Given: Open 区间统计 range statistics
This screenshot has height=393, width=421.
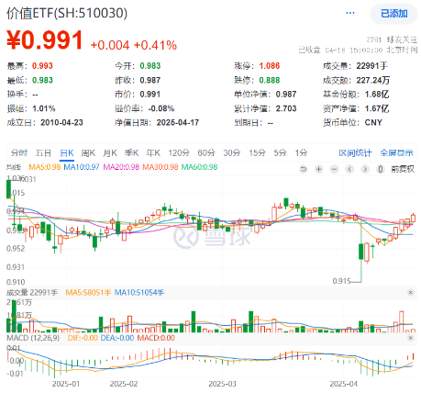Looking at the screenshot, I should click(x=355, y=152).
